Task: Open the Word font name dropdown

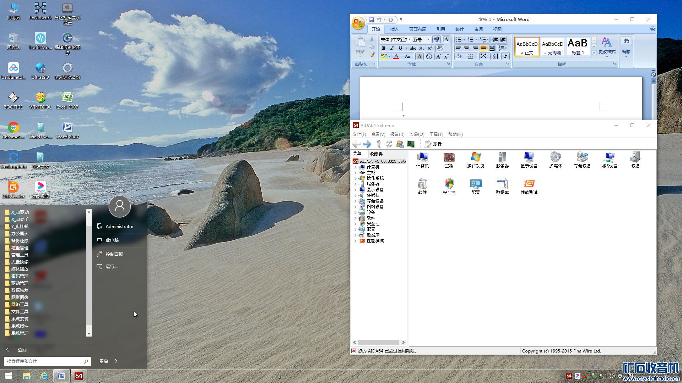Action: coord(409,40)
